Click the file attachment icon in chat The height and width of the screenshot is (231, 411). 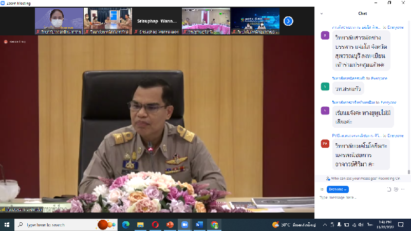[x=389, y=189]
